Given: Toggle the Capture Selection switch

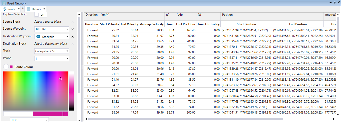Looking at the screenshot, I should click(x=41, y=15).
